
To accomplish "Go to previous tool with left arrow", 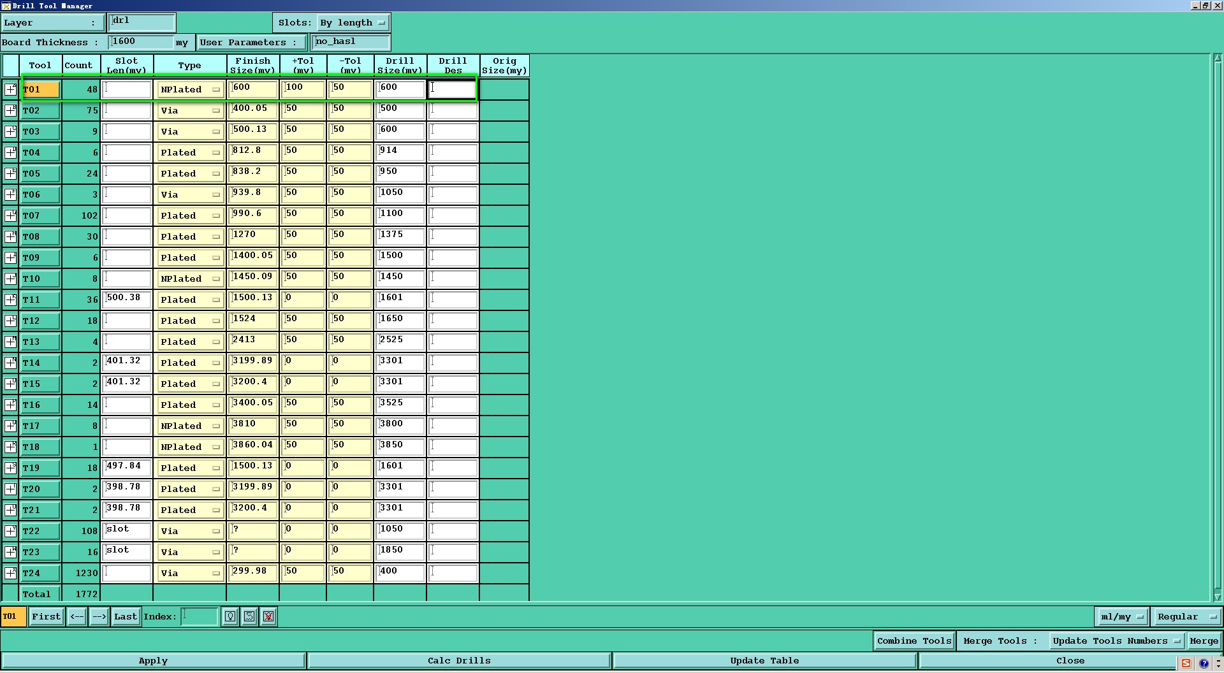I will point(77,617).
